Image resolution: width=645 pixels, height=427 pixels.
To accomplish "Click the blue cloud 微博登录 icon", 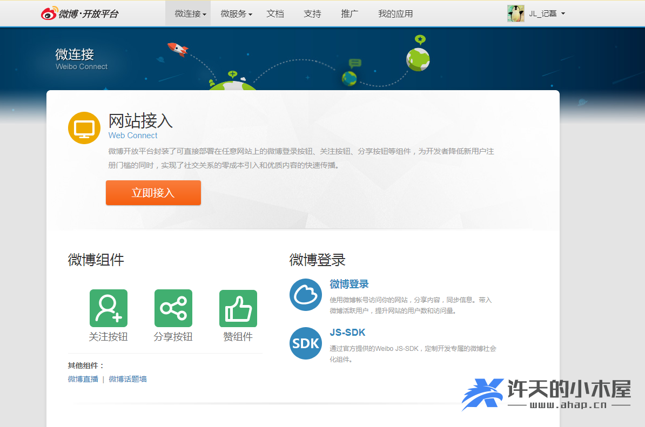I will (x=306, y=295).
